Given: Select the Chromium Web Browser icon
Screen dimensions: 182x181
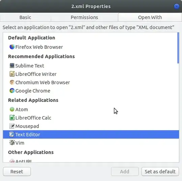Looking at the screenshot, I should pos(12,82).
